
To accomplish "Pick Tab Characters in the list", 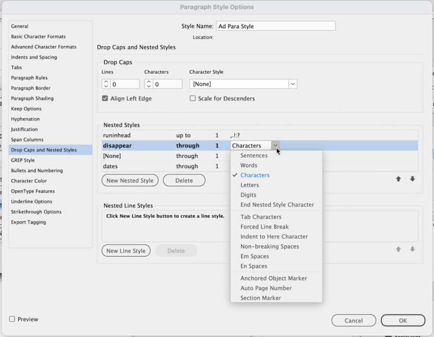I will (x=261, y=217).
